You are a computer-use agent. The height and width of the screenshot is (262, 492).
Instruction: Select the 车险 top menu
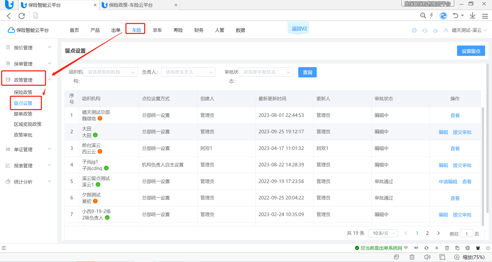pyautogui.click(x=137, y=30)
